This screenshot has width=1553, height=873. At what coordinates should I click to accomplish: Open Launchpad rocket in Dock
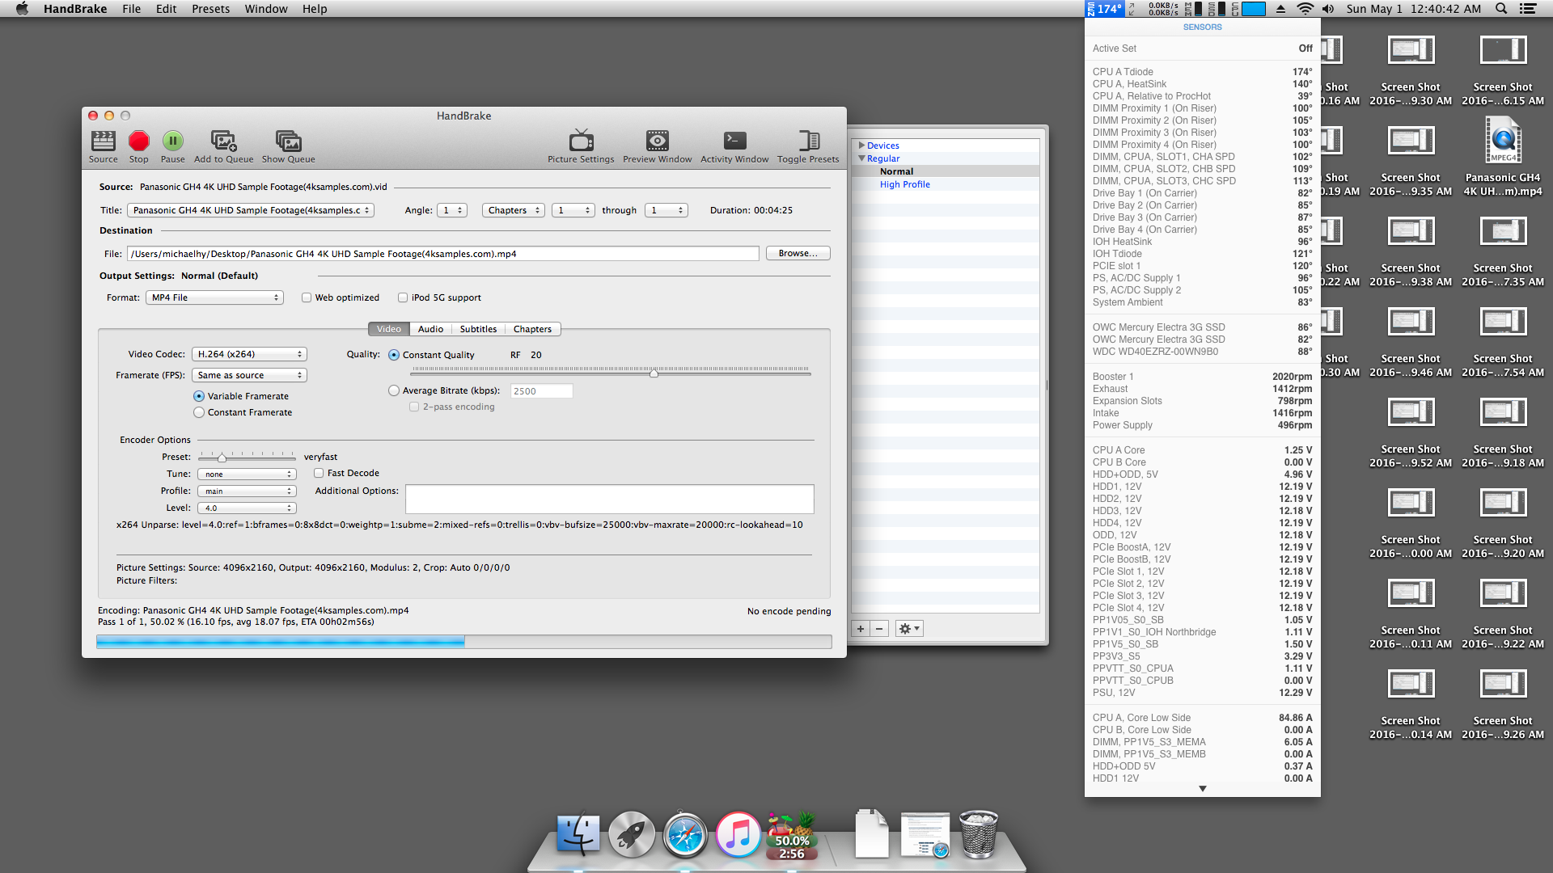coord(632,835)
